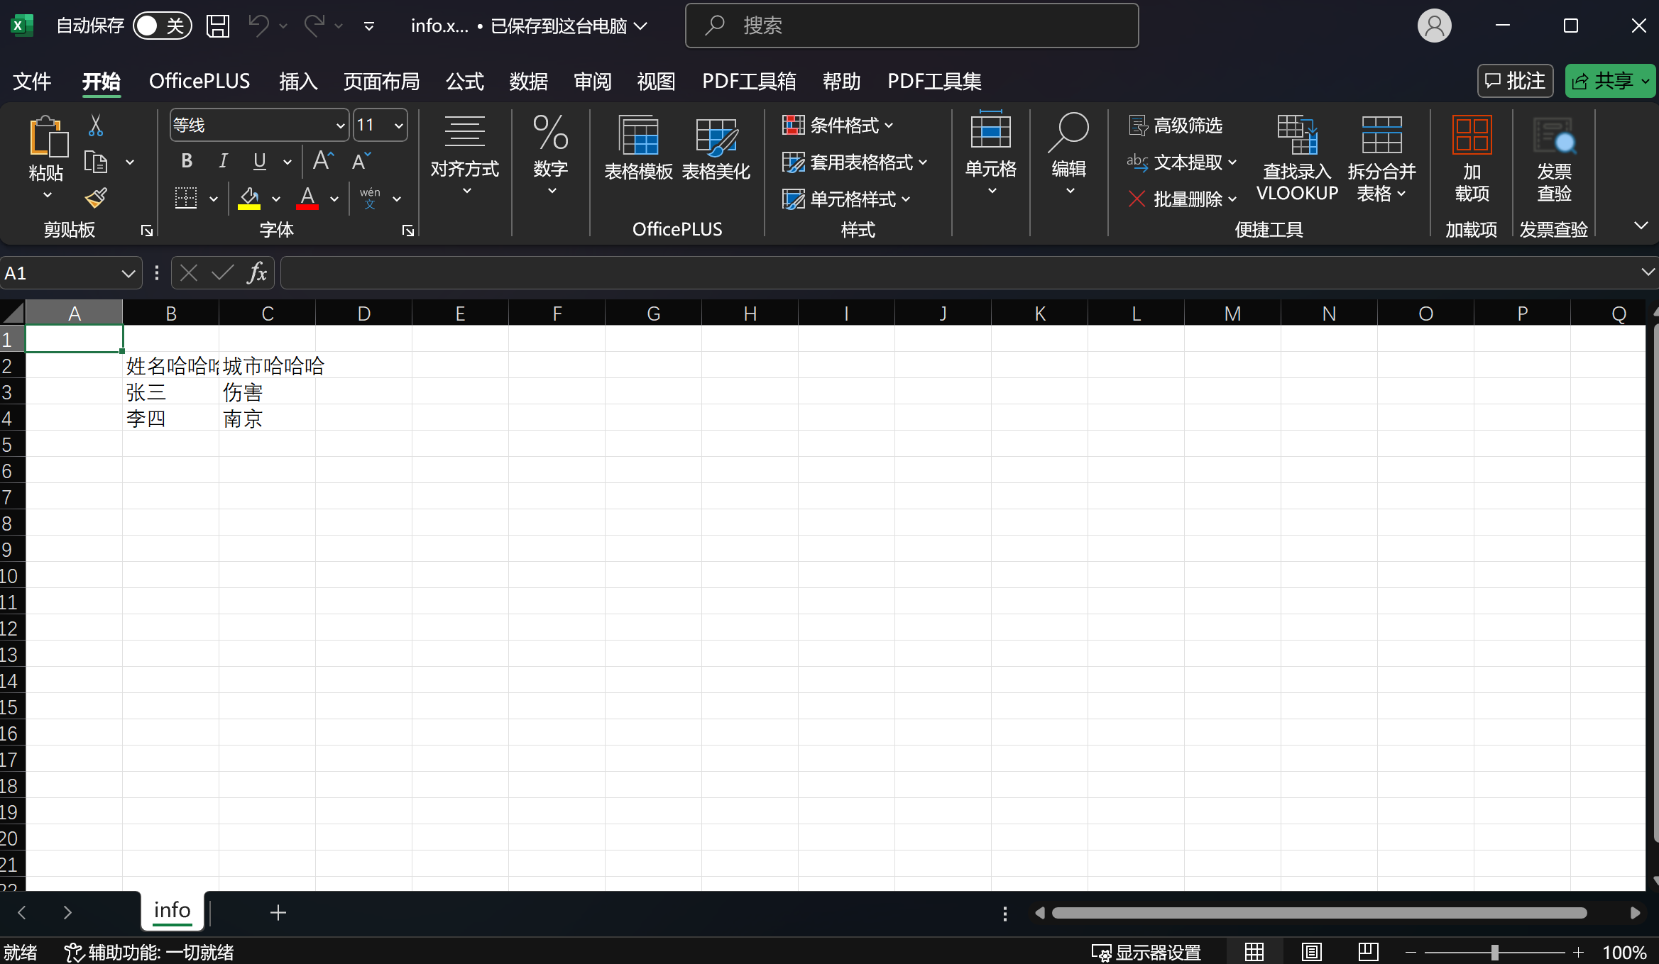1659x964 pixels.
Task: Click the insert function fx icon
Action: coord(257,273)
